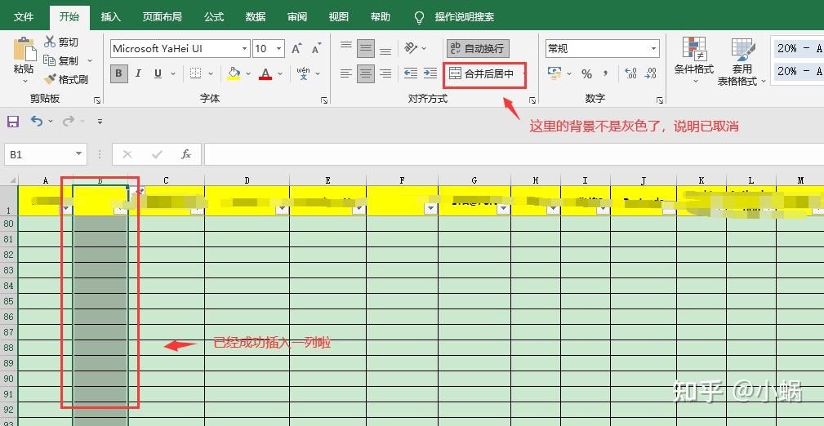This screenshot has height=426, width=824.
Task: Toggle Underline formatting
Action: (158, 73)
